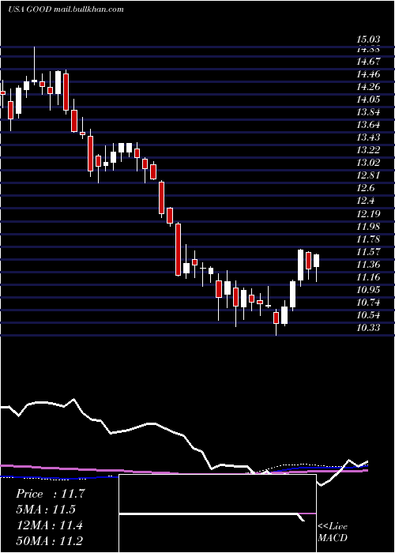Screen dimensions: 395x553
Task: Select the 12.6 price axis label
Action: point(366,188)
